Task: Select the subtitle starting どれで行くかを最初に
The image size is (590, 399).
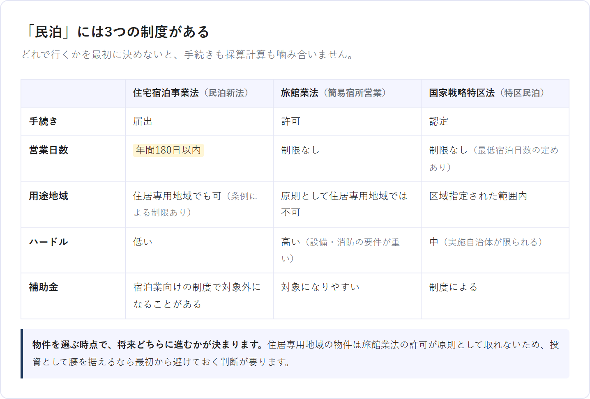Action: pyautogui.click(x=188, y=55)
